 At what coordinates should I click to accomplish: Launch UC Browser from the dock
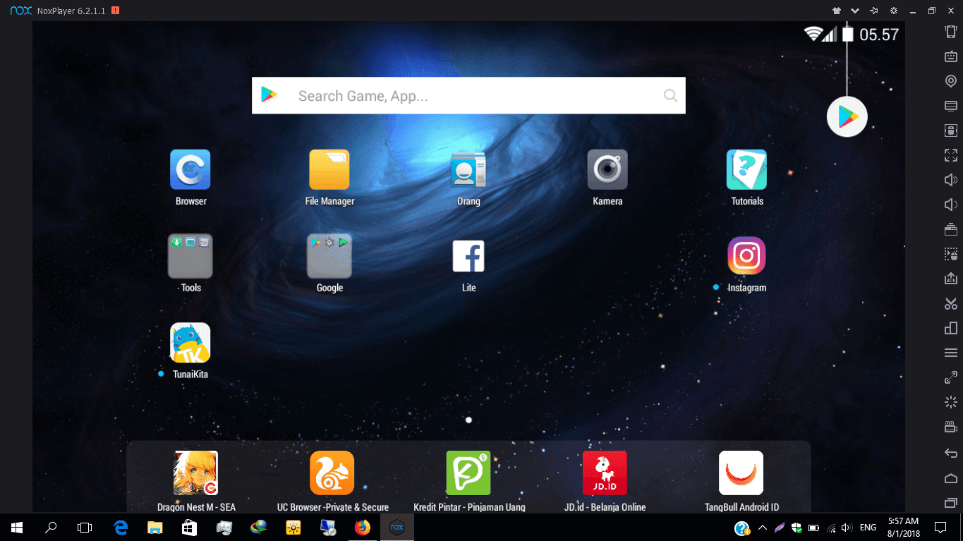point(332,473)
